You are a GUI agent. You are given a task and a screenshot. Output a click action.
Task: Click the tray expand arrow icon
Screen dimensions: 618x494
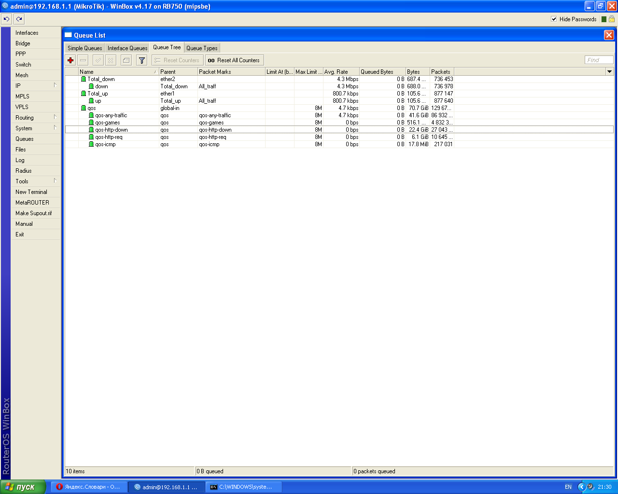582,487
